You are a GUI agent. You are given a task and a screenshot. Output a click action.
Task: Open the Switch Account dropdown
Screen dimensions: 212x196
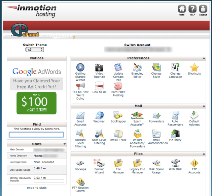(x=138, y=49)
